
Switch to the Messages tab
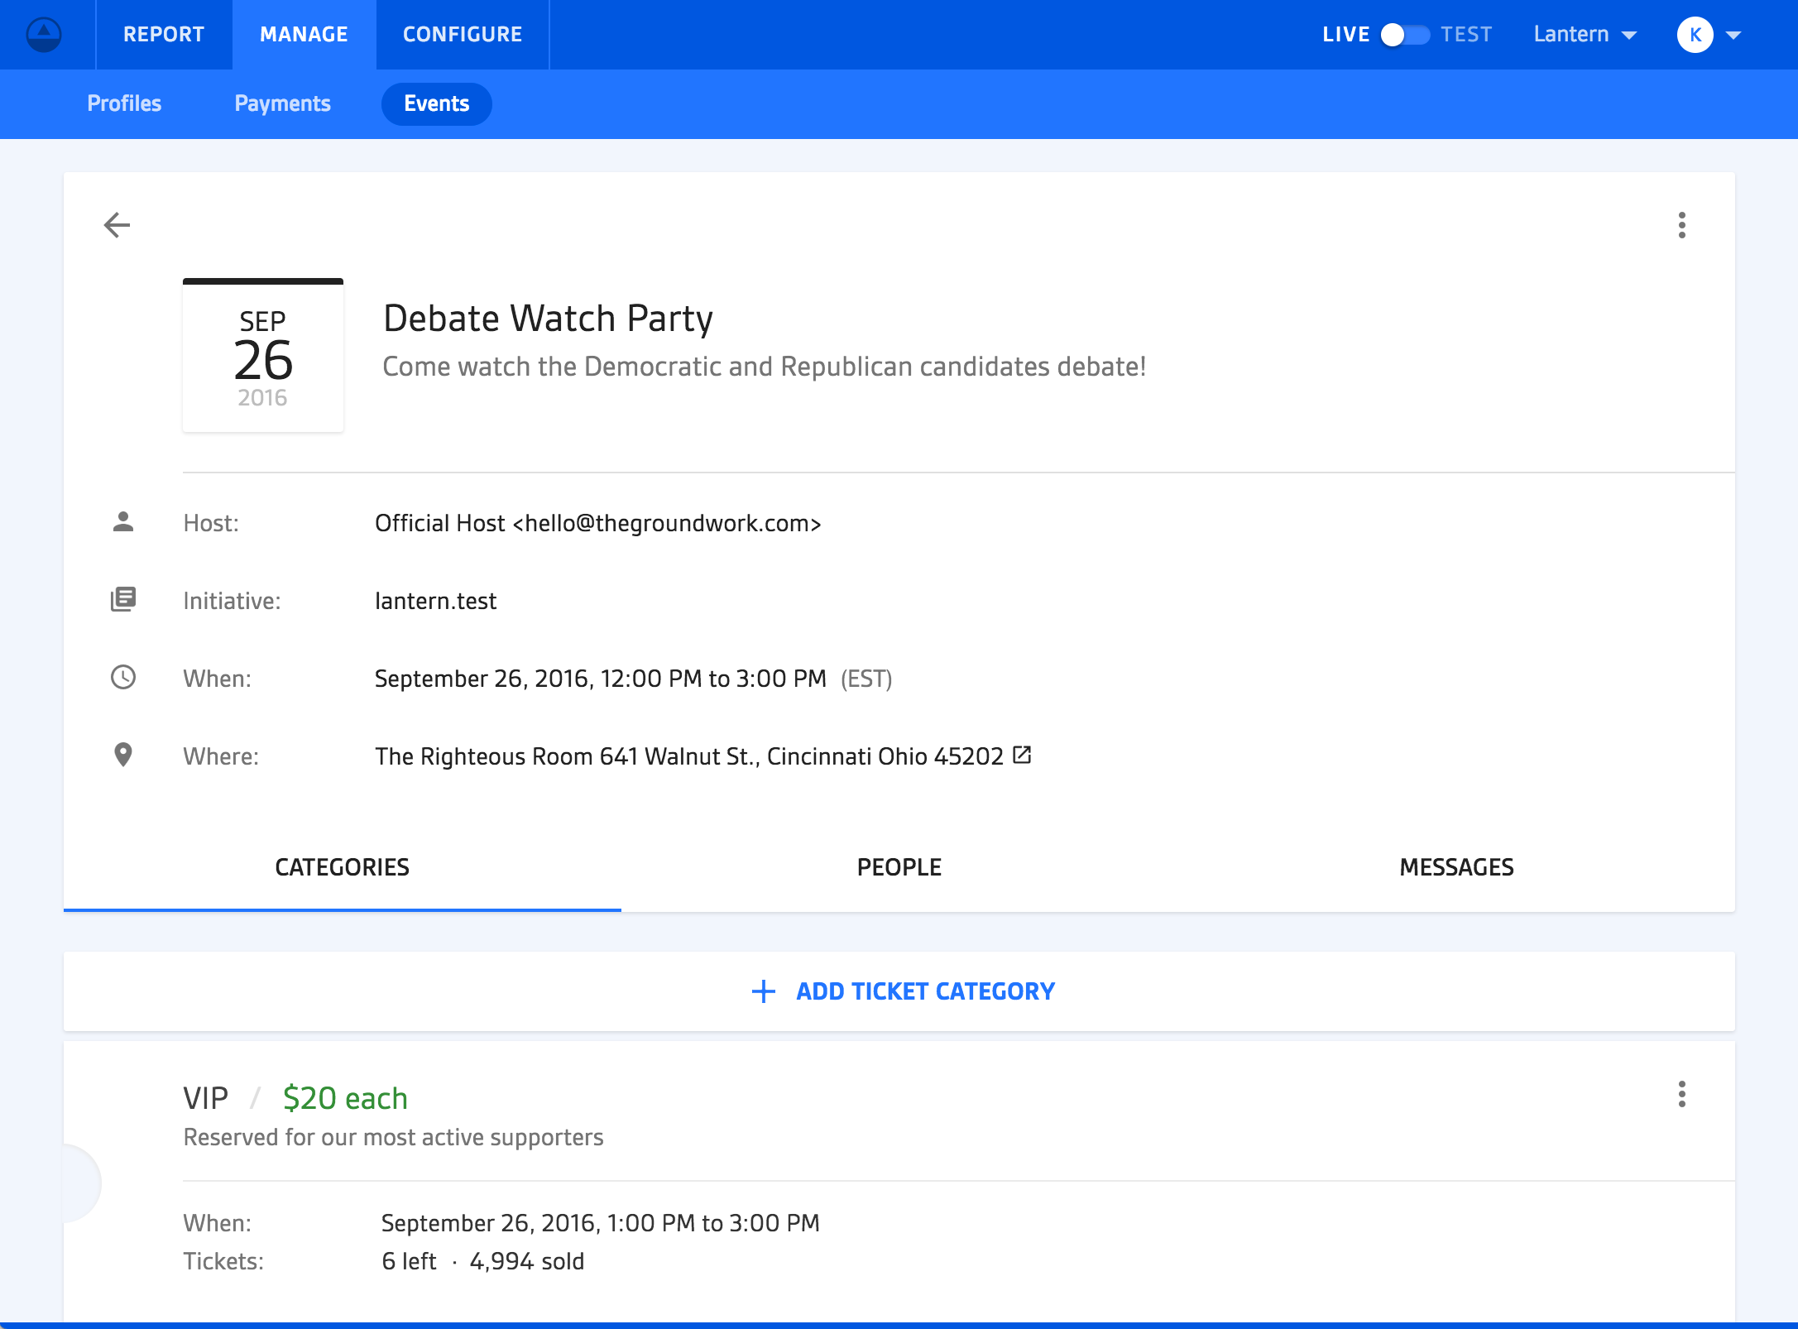(x=1455, y=867)
